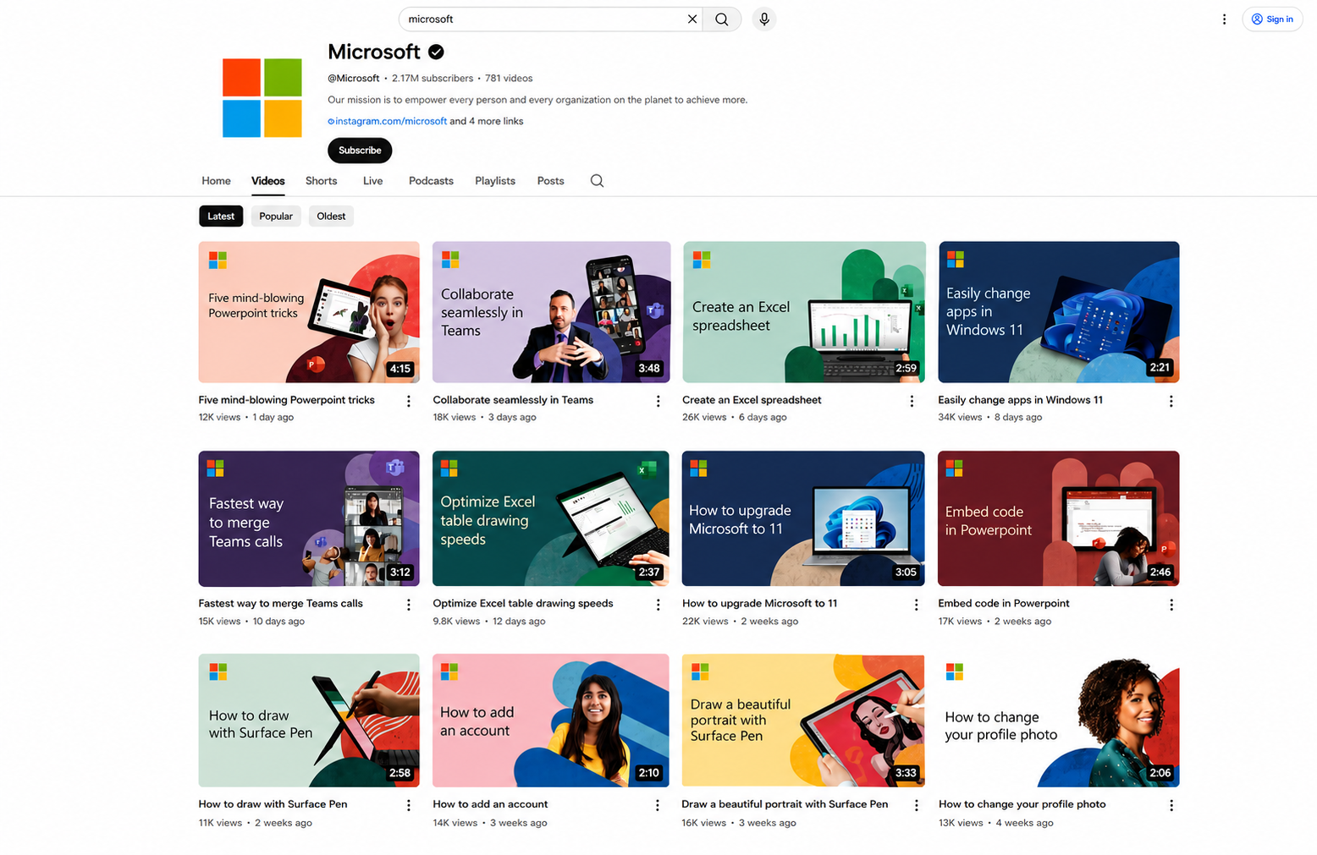This screenshot has height=855, width=1317.
Task: Open Fastest way to merge Teams calls title
Action: (x=280, y=604)
